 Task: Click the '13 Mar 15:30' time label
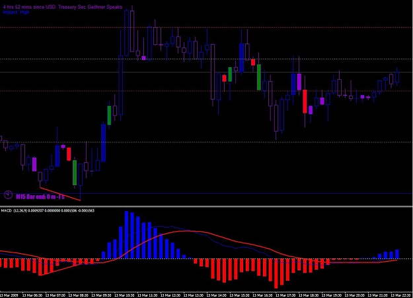click(x=239, y=295)
